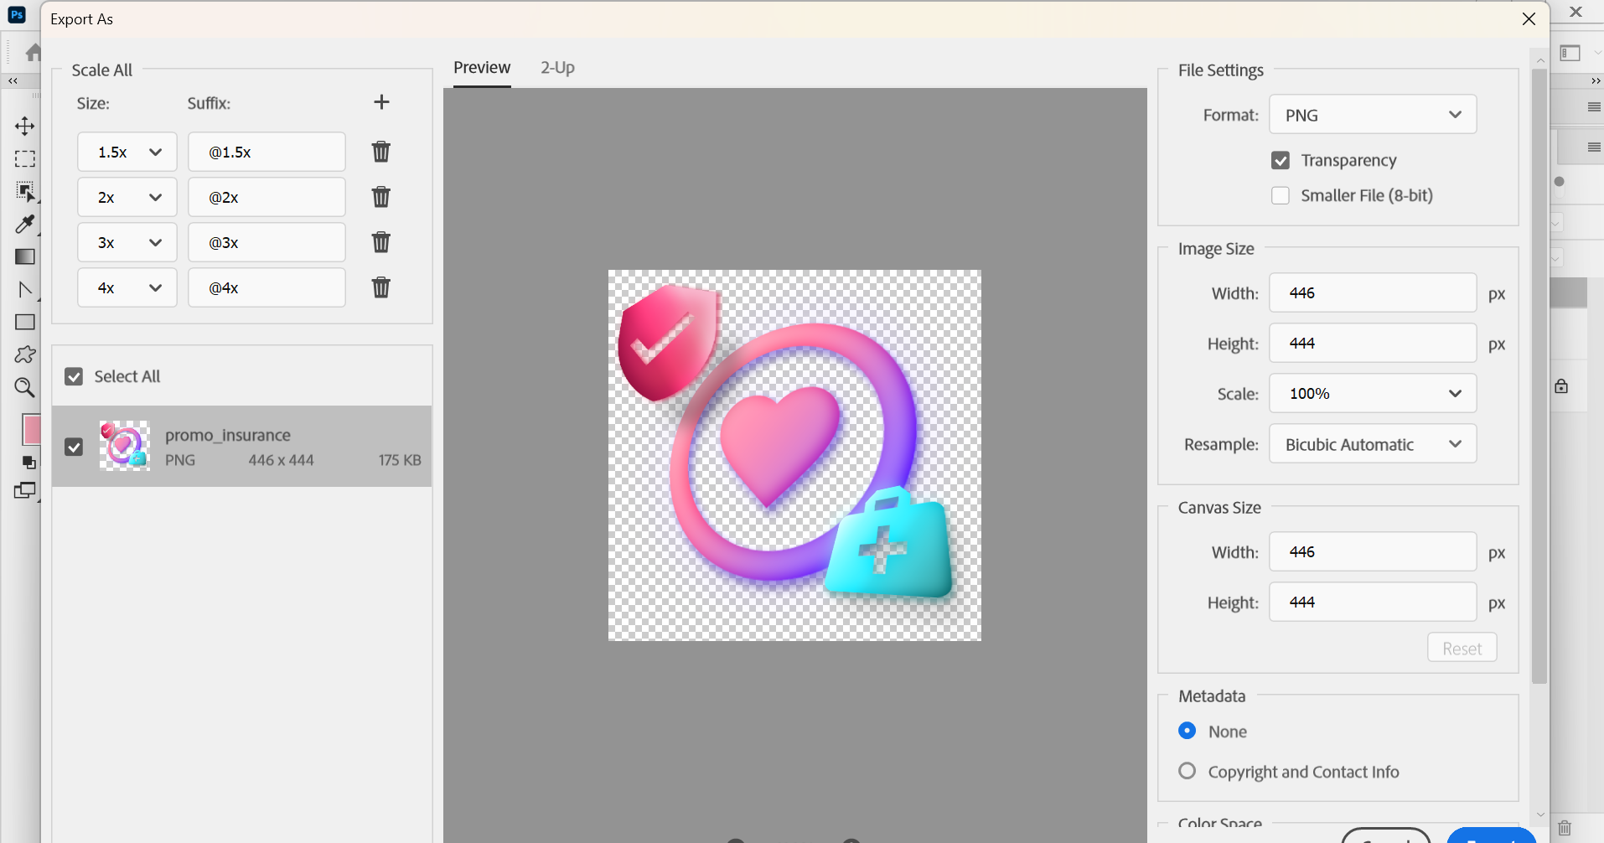Remove the 3x scale entry with trash icon
The image size is (1604, 843).
[381, 242]
